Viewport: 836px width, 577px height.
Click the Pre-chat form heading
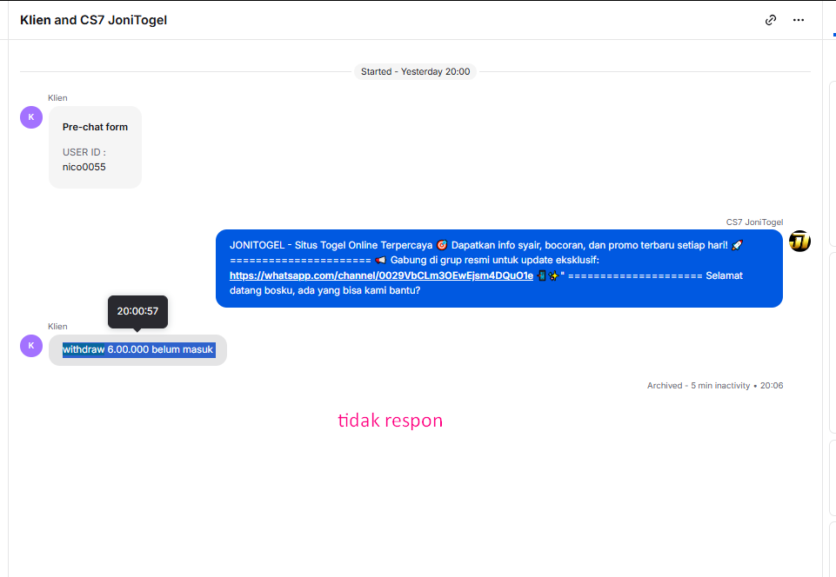pyautogui.click(x=95, y=128)
